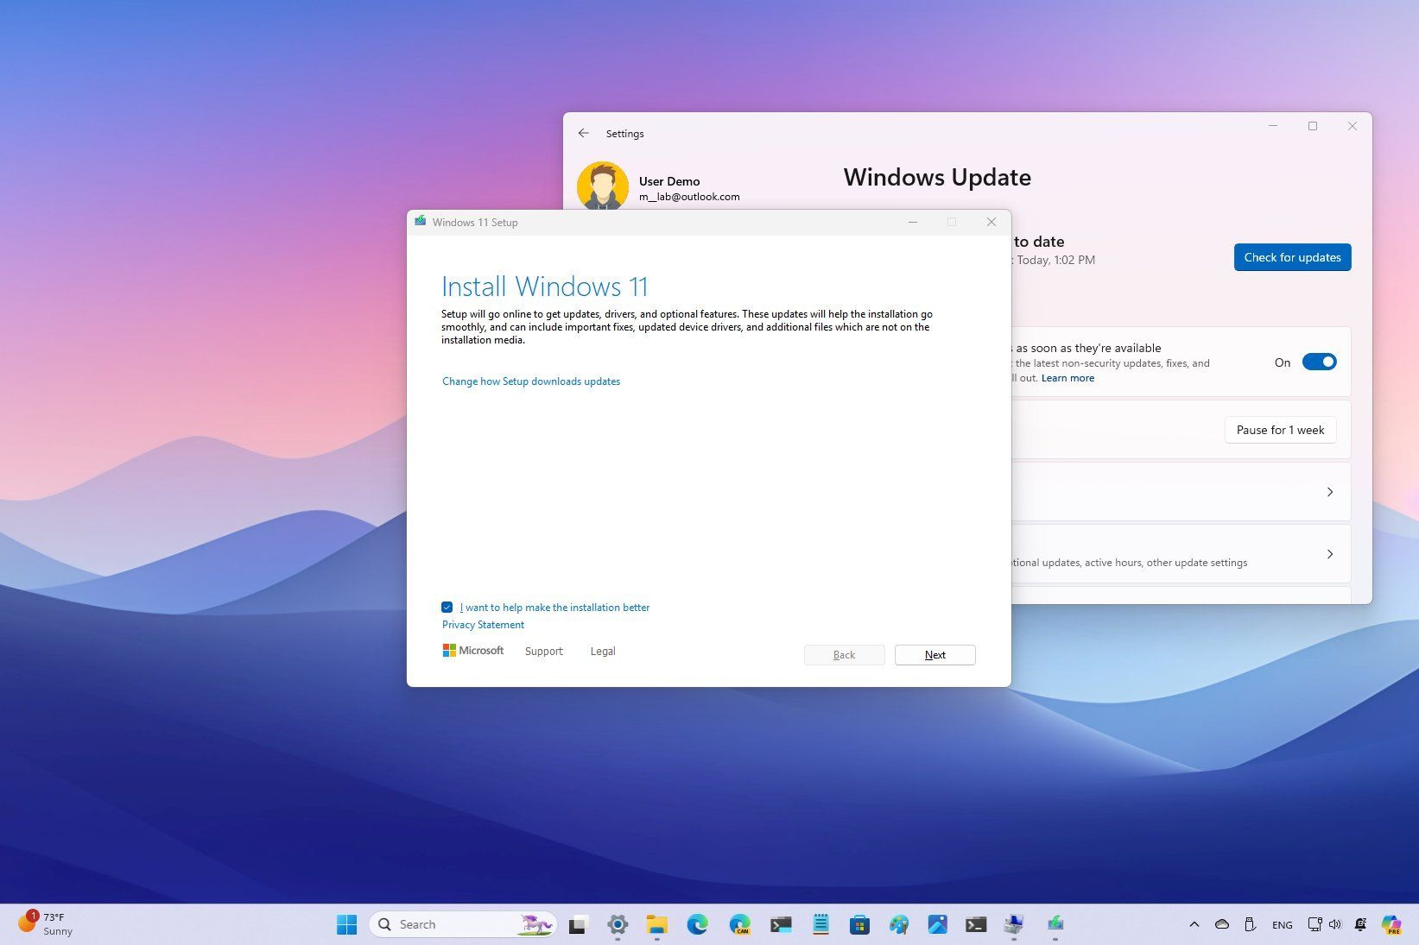This screenshot has width=1419, height=945.
Task: Launch File Explorer from the taskbar
Action: click(657, 924)
